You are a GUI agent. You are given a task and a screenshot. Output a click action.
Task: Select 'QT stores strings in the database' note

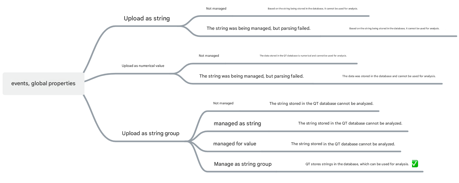(x=357, y=164)
